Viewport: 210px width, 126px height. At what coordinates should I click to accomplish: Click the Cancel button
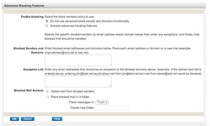28,119
